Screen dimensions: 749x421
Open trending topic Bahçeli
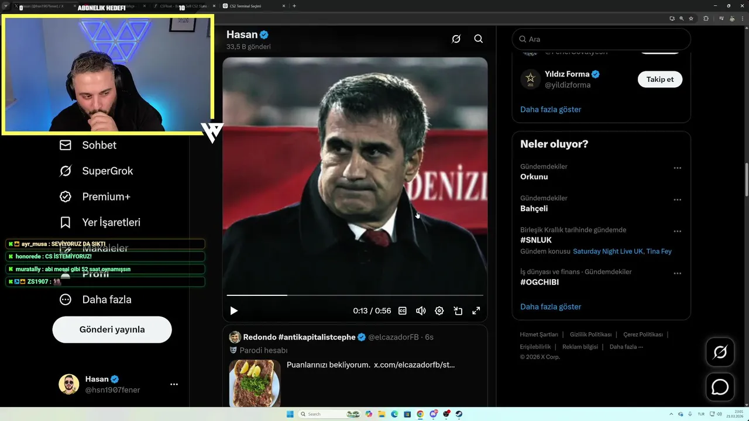click(x=534, y=208)
